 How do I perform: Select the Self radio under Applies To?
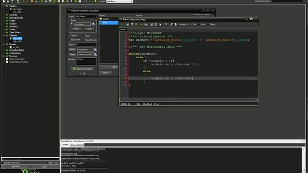click(x=192, y=25)
